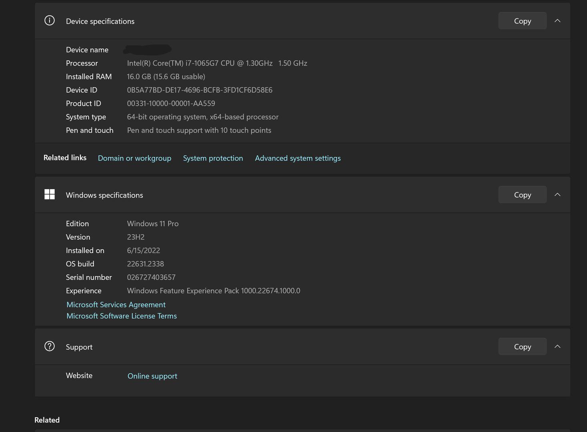Image resolution: width=587 pixels, height=432 pixels.
Task: Click the Support question mark icon
Action: click(50, 346)
